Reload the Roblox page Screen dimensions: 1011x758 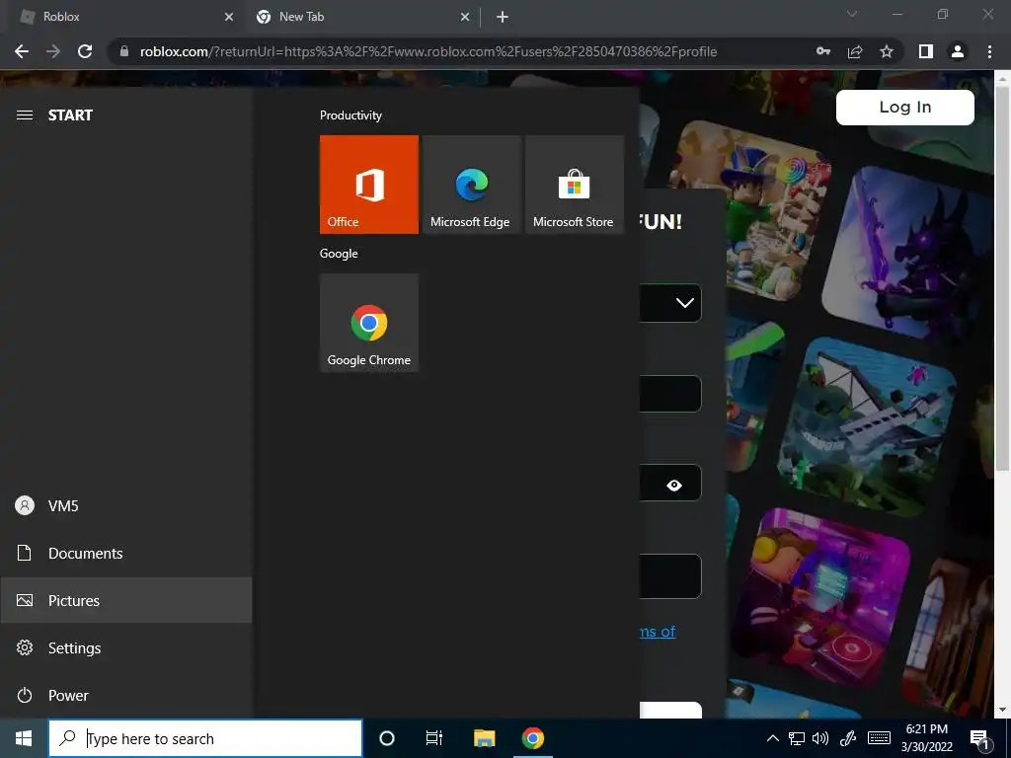click(x=85, y=51)
